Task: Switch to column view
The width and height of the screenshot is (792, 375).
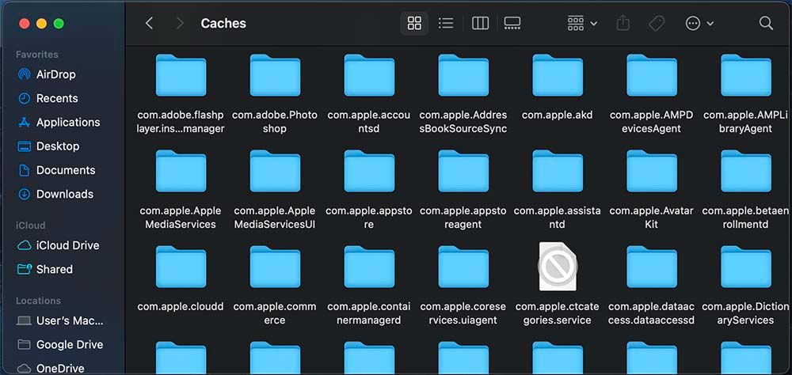Action: (480, 23)
